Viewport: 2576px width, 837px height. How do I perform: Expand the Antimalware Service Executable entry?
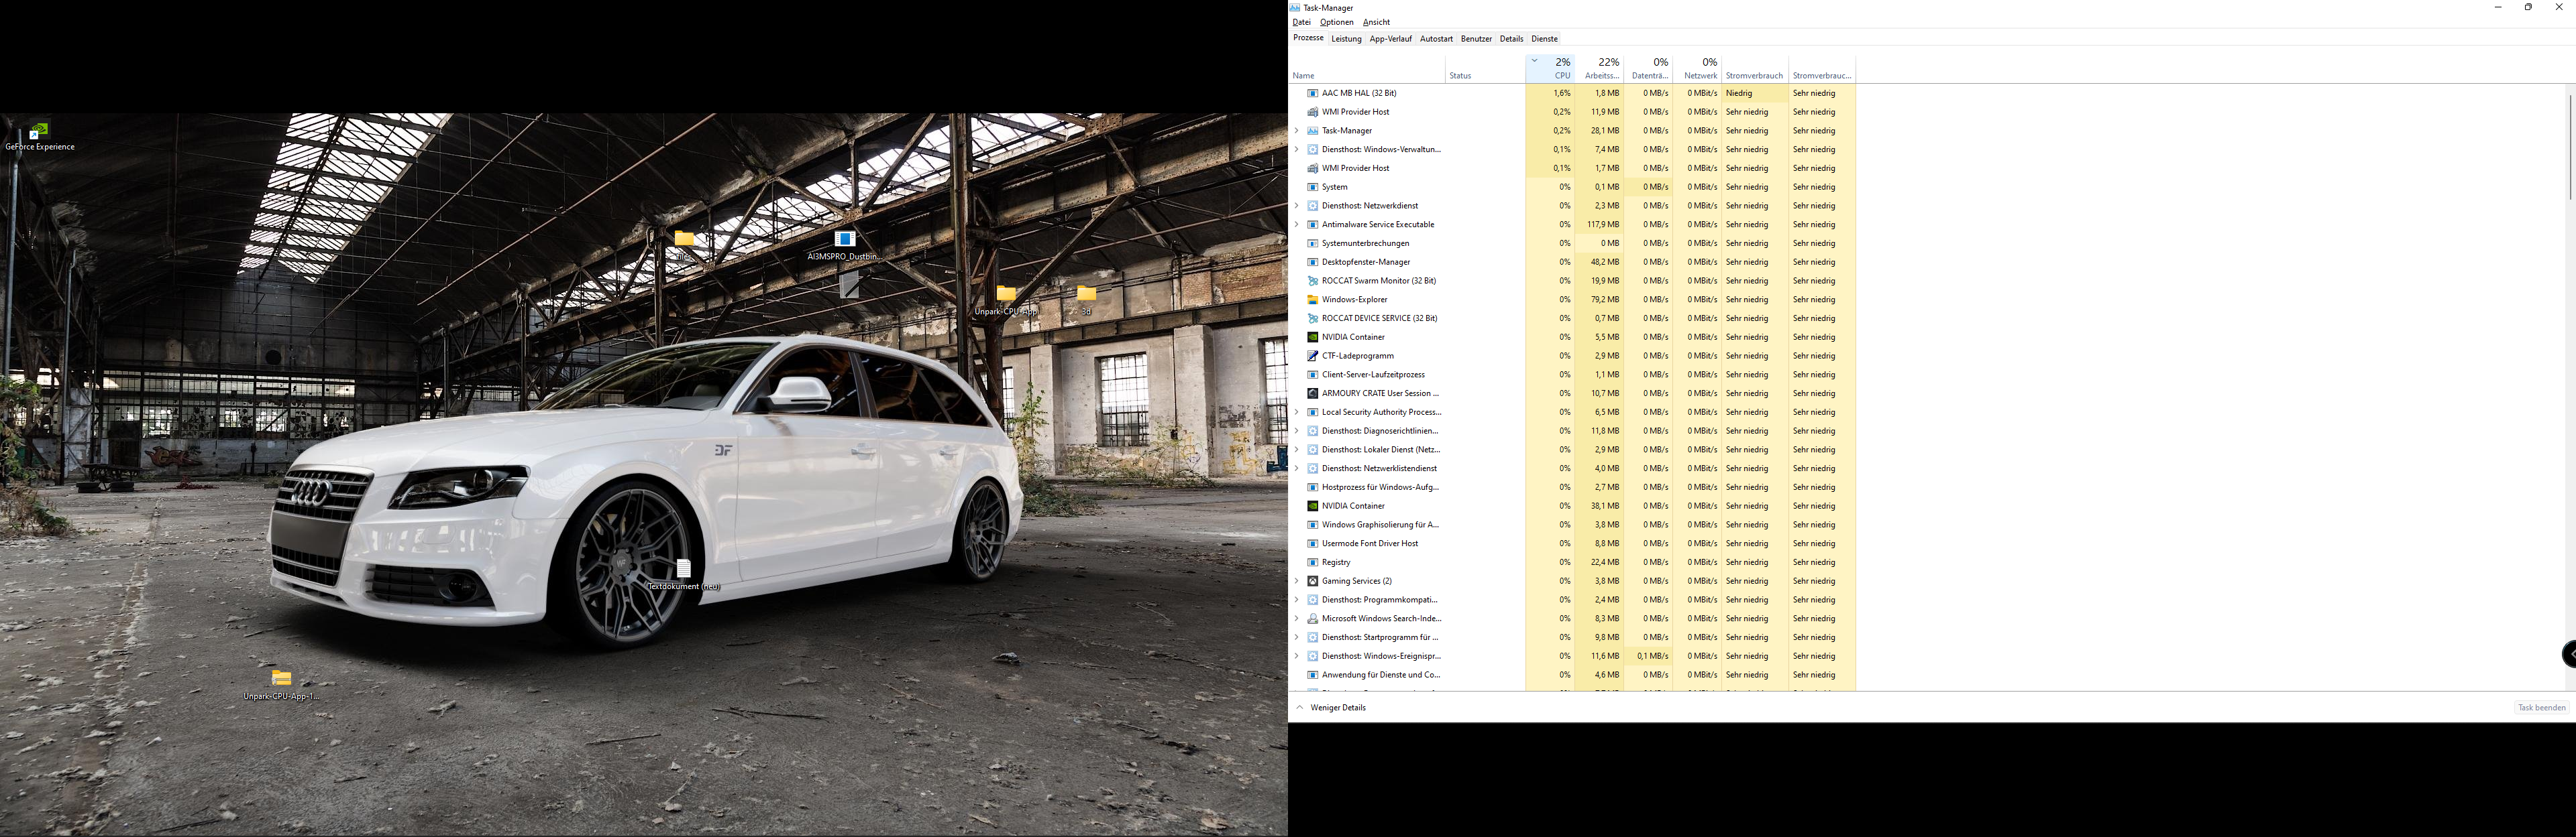coord(1297,224)
